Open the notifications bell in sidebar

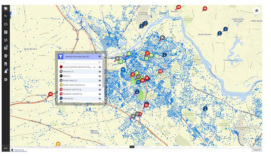6,72
